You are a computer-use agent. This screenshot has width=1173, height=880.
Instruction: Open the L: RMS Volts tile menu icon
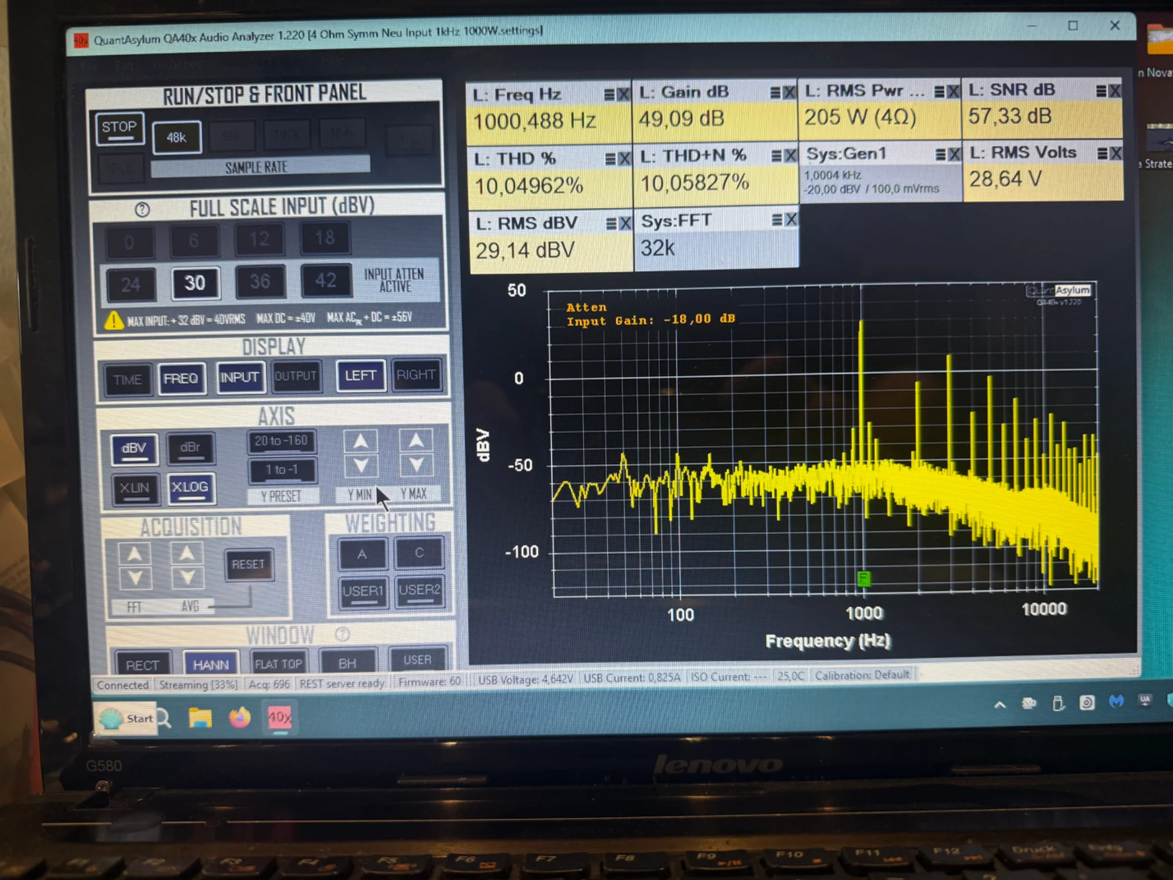pos(1103,154)
